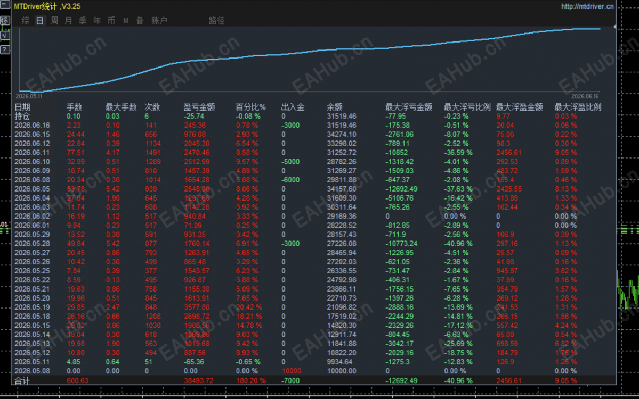
Task: Click the end point of the equity curve
Action: 600,29
